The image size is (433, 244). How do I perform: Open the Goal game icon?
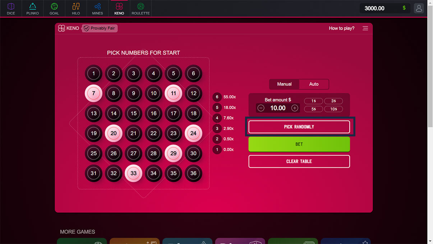[54, 9]
